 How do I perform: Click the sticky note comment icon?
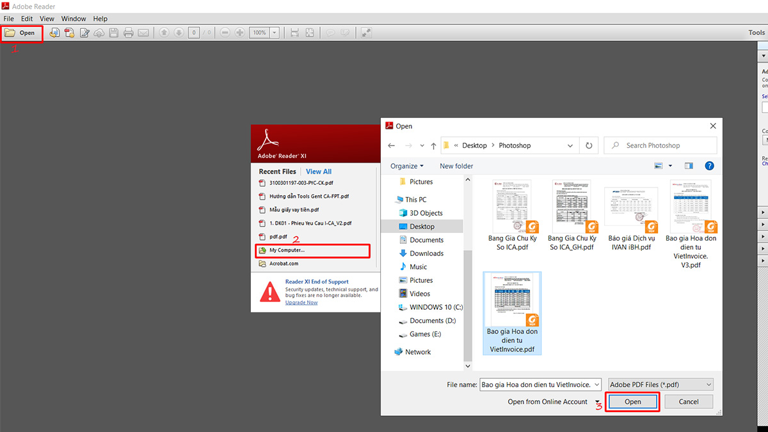331,33
